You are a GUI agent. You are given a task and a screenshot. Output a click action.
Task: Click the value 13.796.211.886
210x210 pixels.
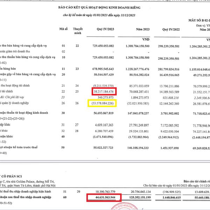click(169, 86)
